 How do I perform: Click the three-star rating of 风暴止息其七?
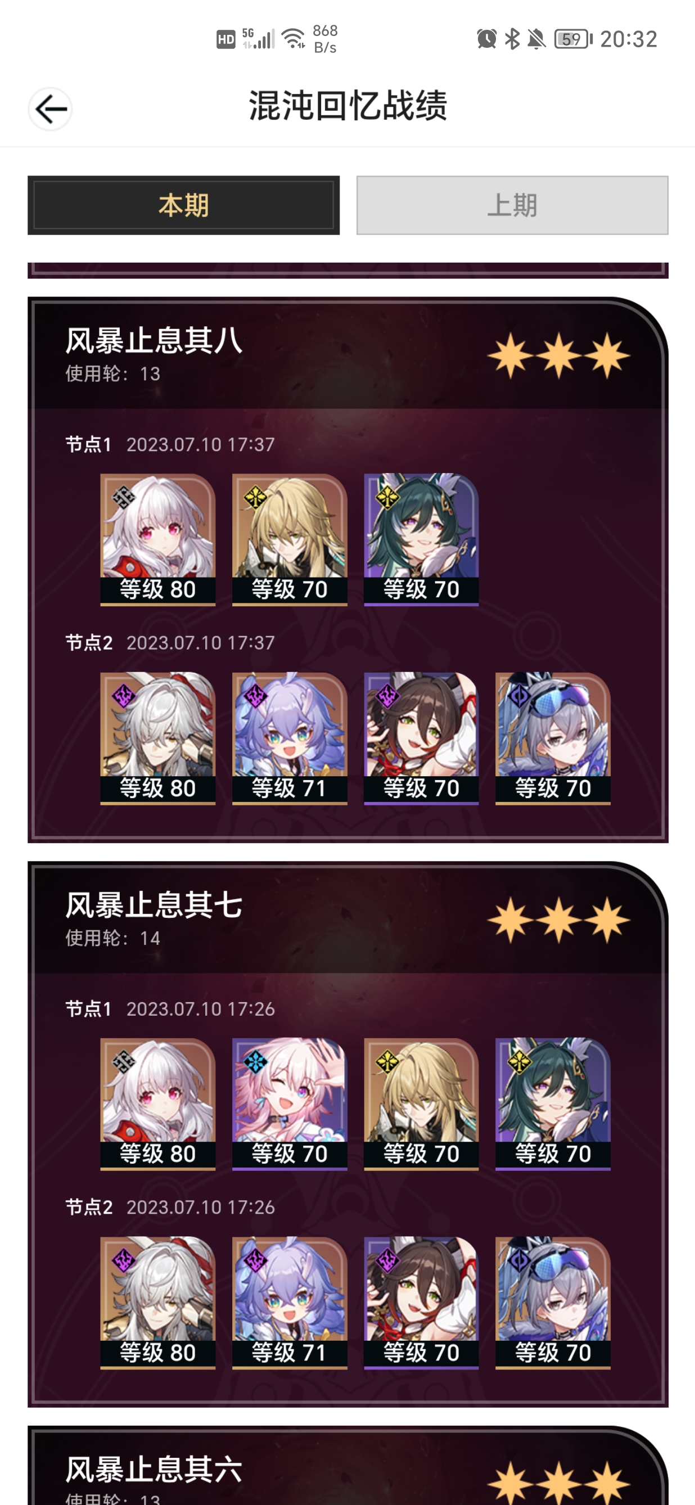pos(559,920)
